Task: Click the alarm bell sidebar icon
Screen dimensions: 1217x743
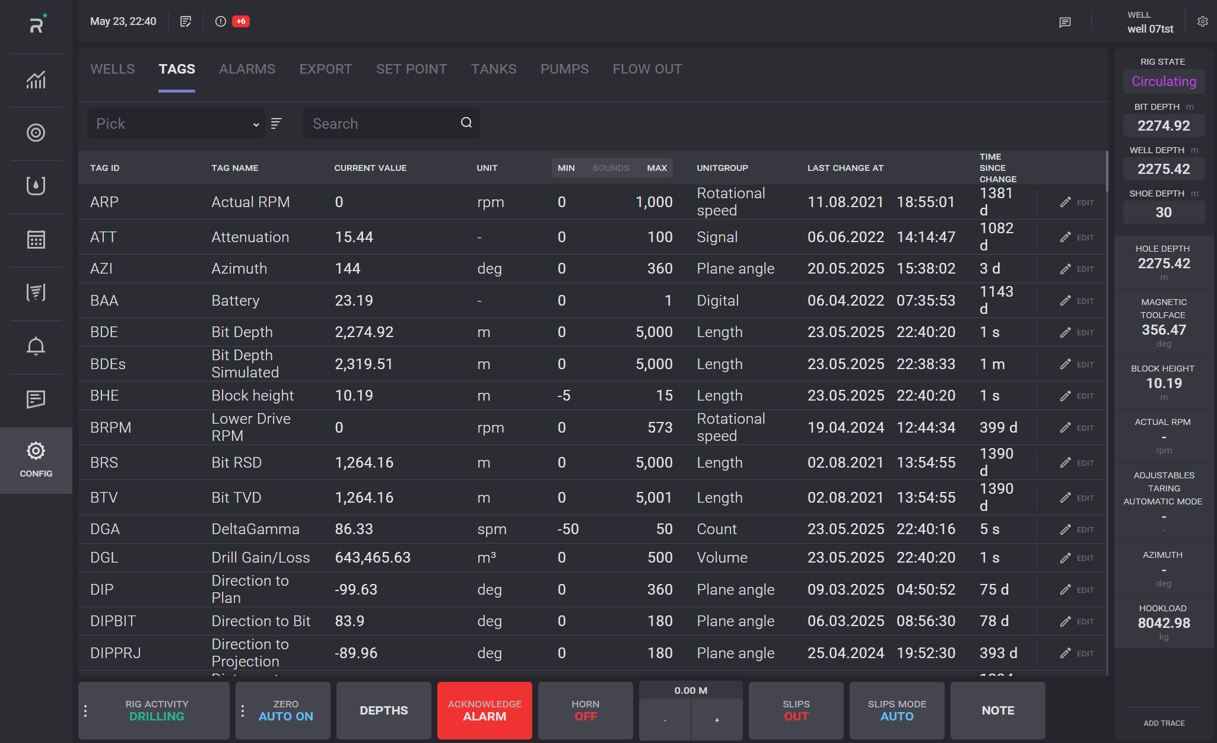Action: pos(36,346)
